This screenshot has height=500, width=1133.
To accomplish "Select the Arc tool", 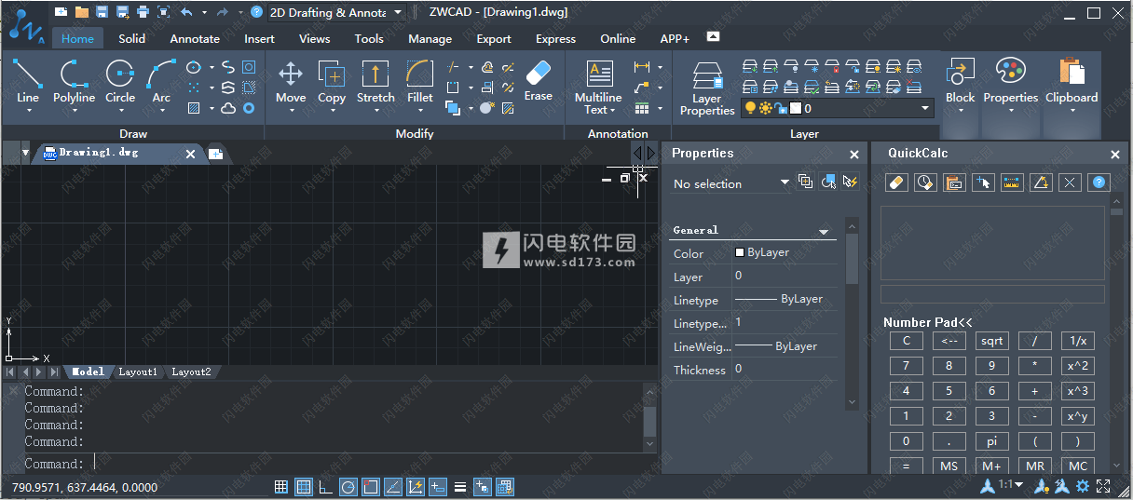I will click(x=161, y=82).
